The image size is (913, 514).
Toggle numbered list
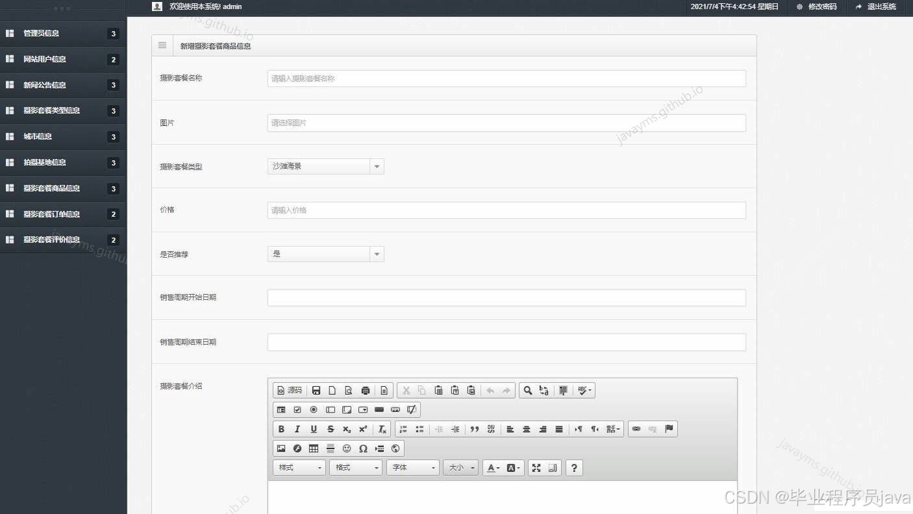[403, 429]
